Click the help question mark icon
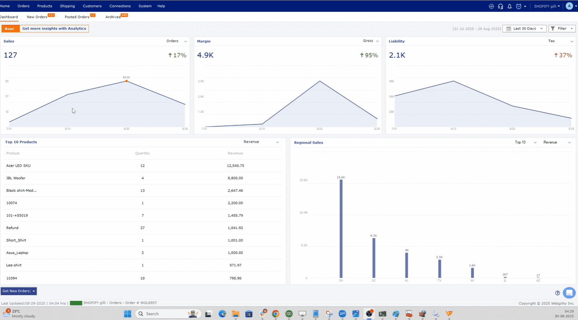The width and height of the screenshot is (578, 320). [558, 293]
